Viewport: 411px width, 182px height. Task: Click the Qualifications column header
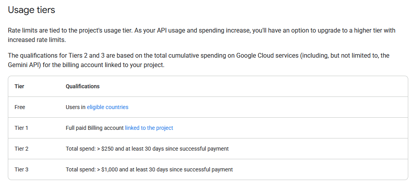tap(82, 86)
